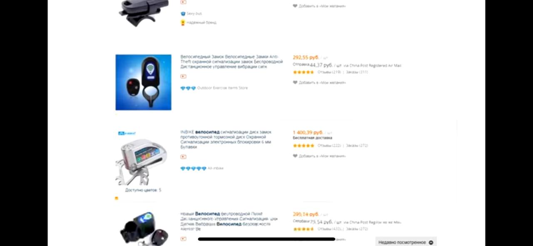
Task: Open the INBIKE велосипед сигнализации product title
Action: point(226,139)
